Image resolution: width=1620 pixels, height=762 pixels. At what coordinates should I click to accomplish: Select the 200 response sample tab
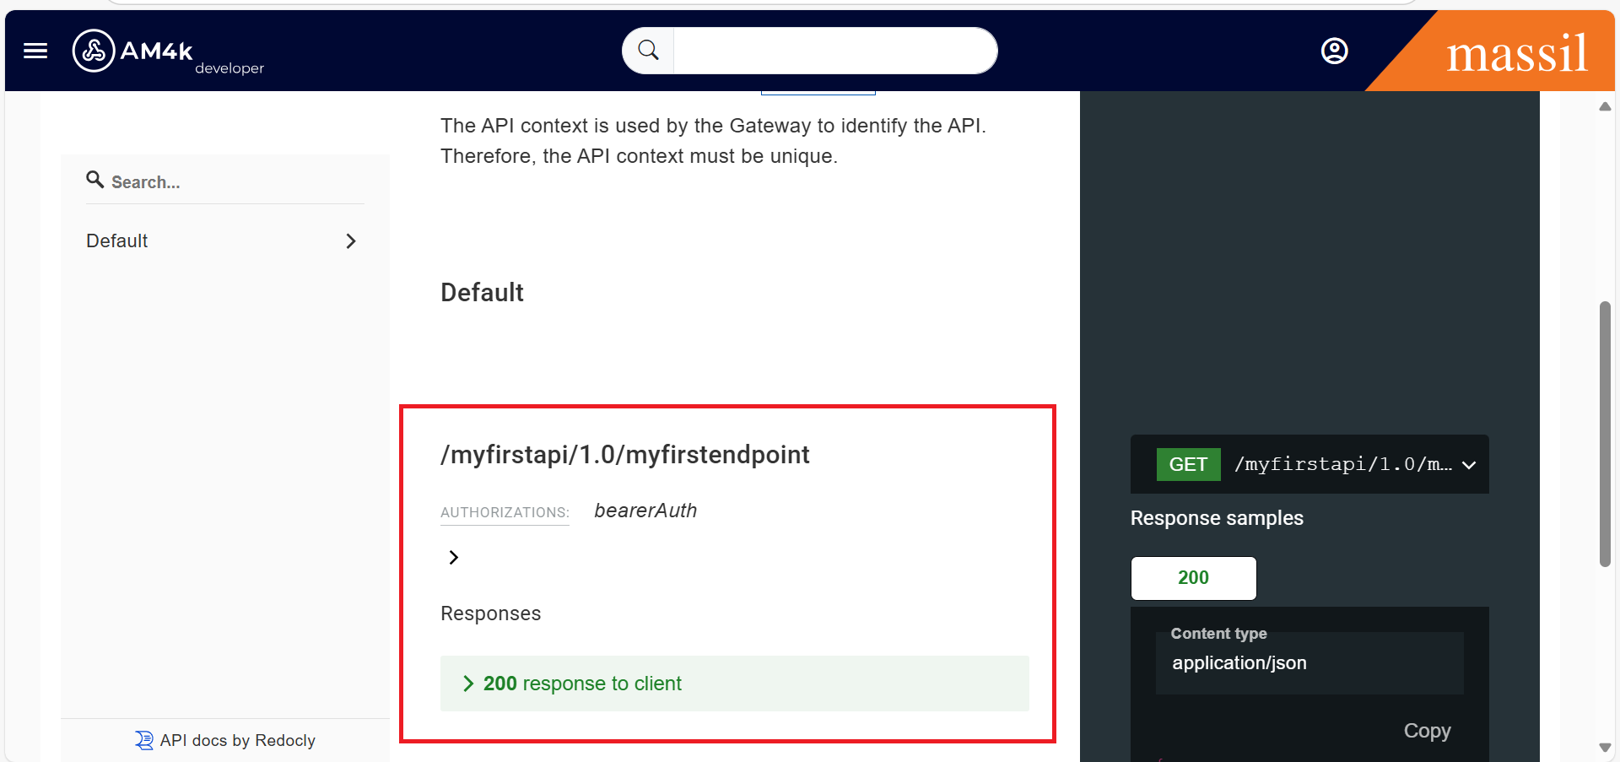1193,578
